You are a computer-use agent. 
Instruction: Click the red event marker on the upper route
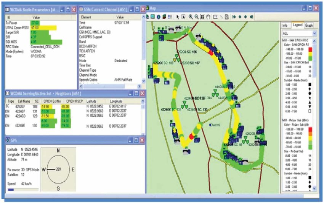point(211,52)
